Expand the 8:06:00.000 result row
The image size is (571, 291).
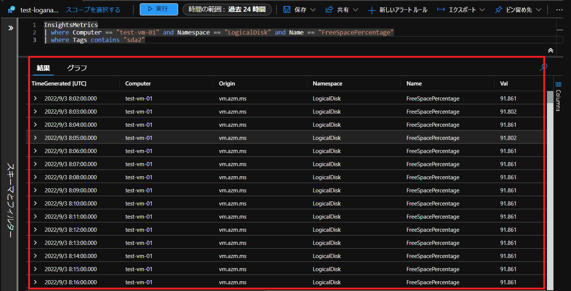pyautogui.click(x=36, y=151)
